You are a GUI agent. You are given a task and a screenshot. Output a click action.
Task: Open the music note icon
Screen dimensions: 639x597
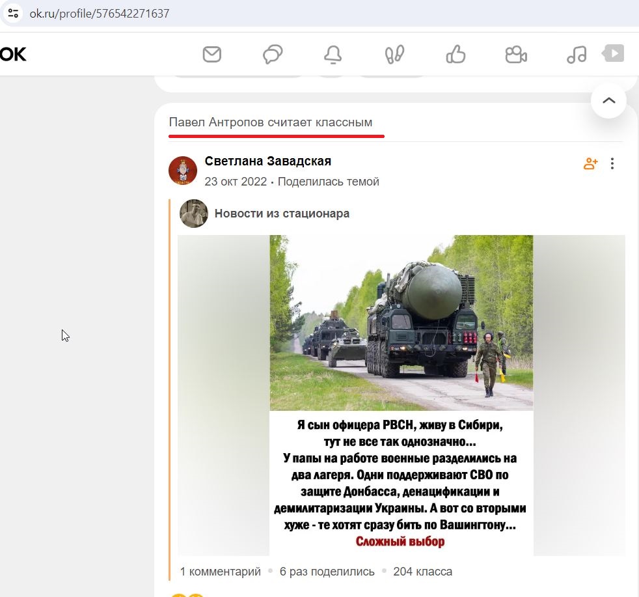pos(577,54)
